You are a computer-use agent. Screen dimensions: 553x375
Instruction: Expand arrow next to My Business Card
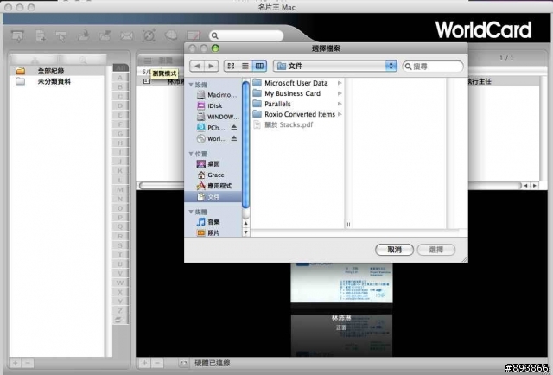[x=340, y=93]
